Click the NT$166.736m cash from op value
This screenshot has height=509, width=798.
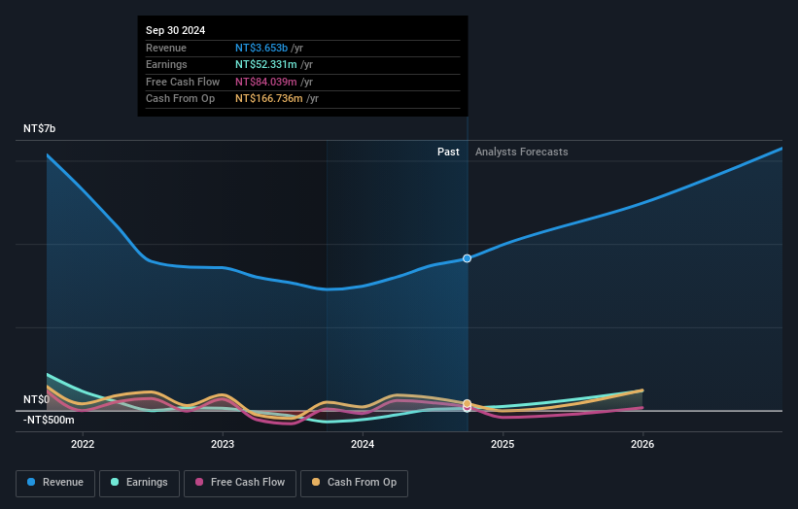click(269, 99)
